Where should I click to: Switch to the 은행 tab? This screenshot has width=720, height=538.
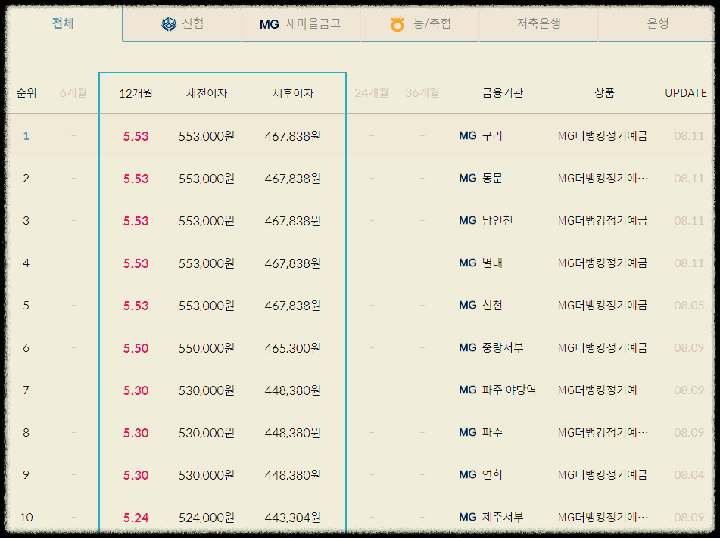click(657, 23)
